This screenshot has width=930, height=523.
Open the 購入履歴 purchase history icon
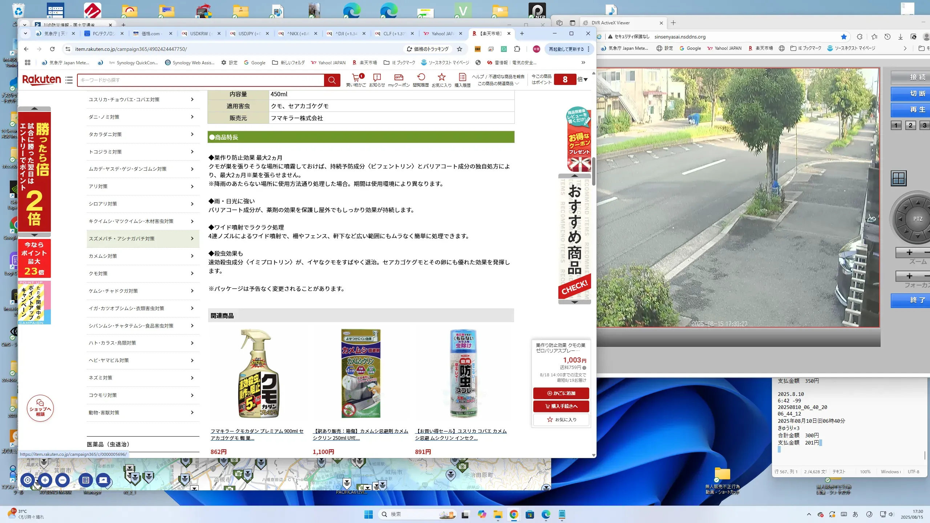[462, 77]
